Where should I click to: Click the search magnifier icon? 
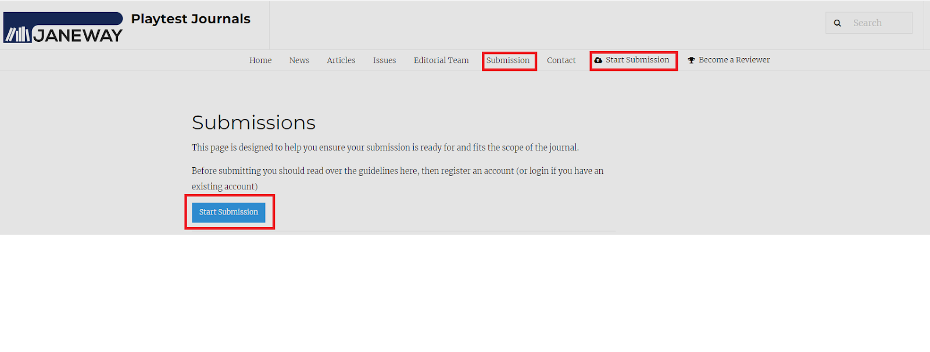(x=838, y=23)
